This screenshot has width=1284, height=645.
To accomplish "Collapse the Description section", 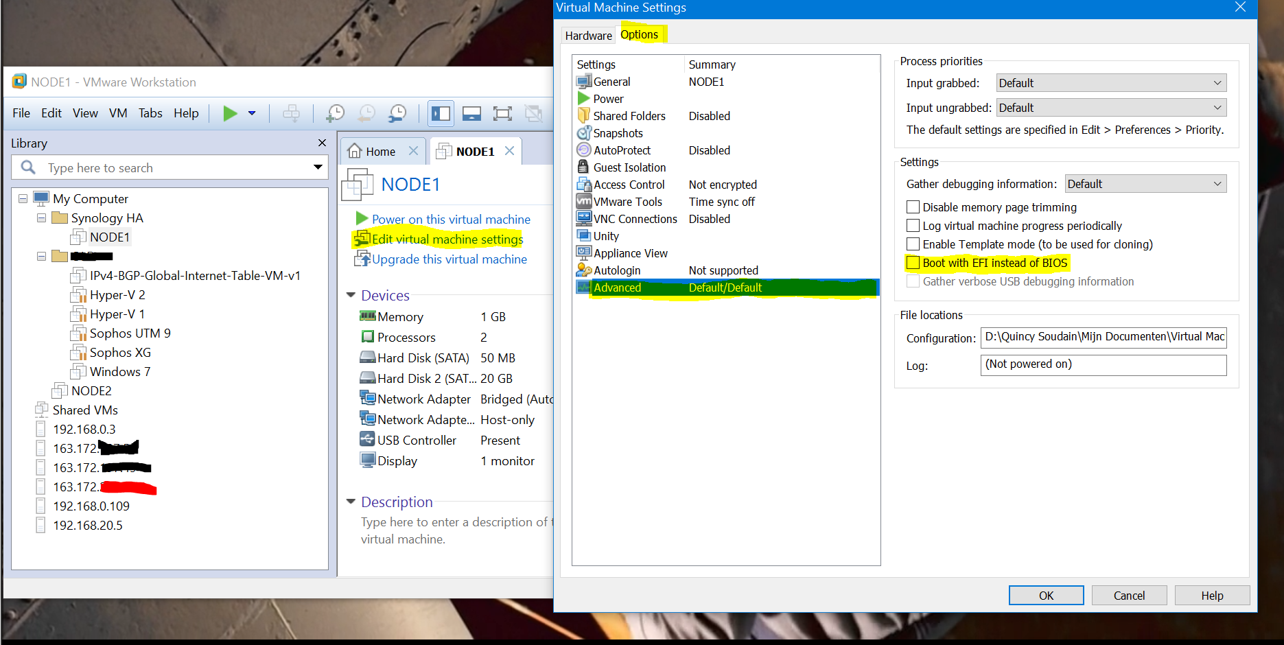I will 351,502.
